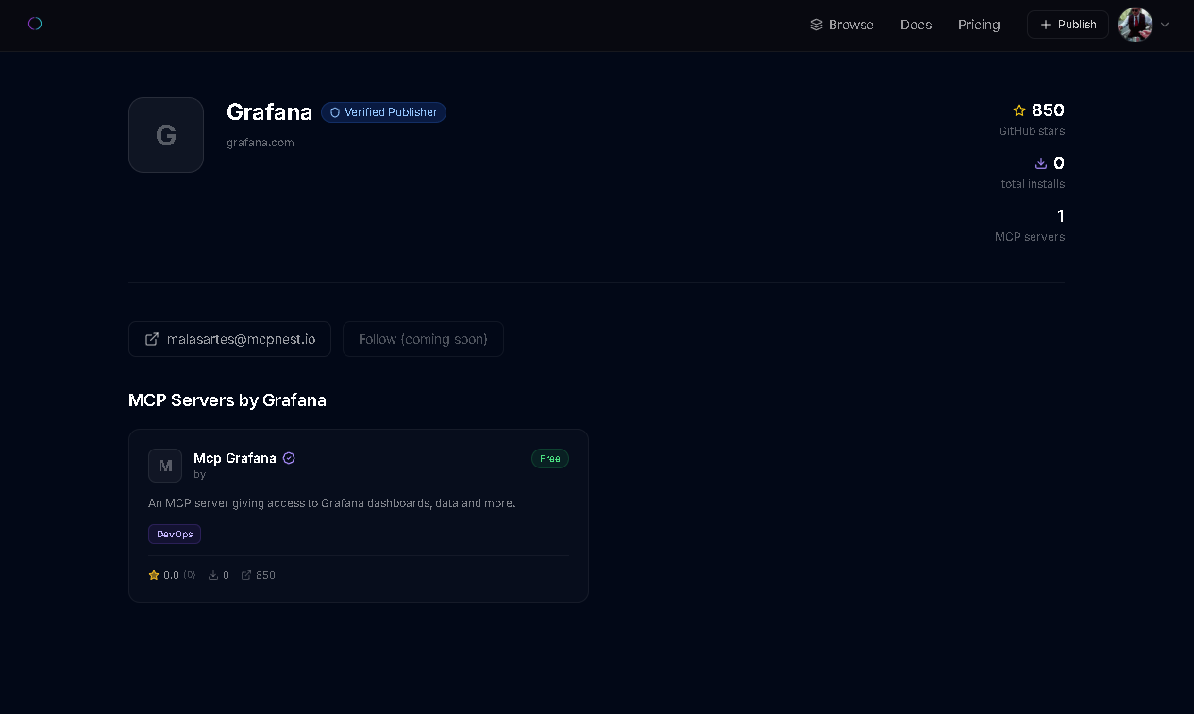Click the Follow (coming soon) button
Screen dimensions: 1194x714
click(x=423, y=339)
